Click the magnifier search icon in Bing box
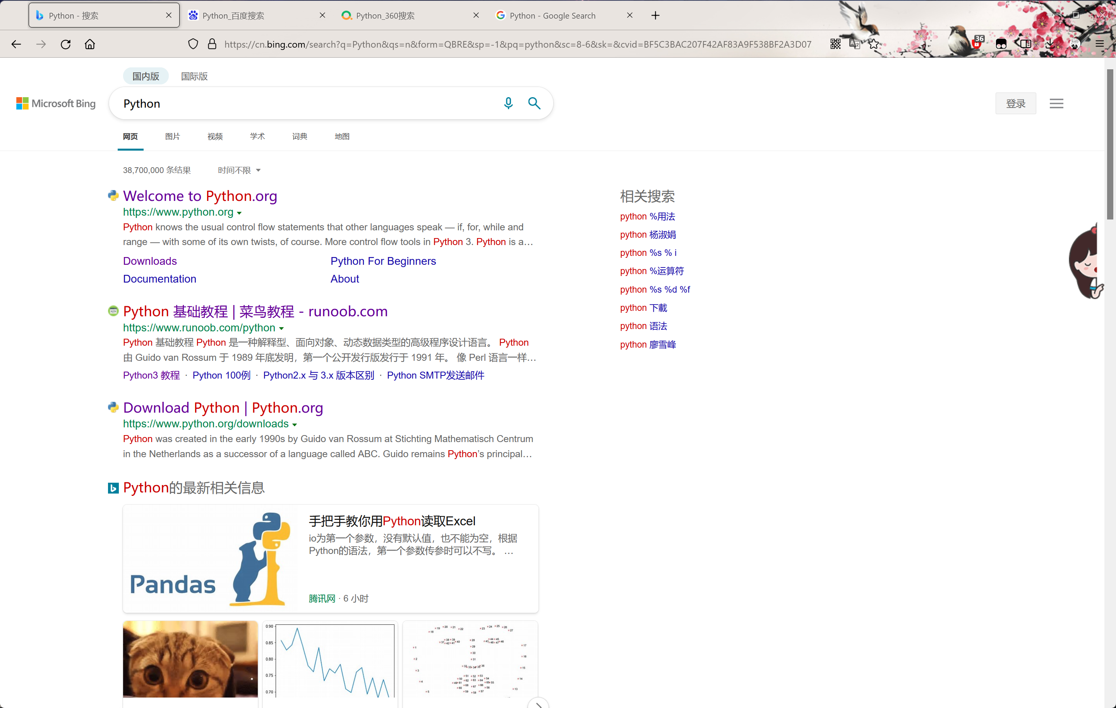This screenshot has height=708, width=1116. pyautogui.click(x=534, y=103)
